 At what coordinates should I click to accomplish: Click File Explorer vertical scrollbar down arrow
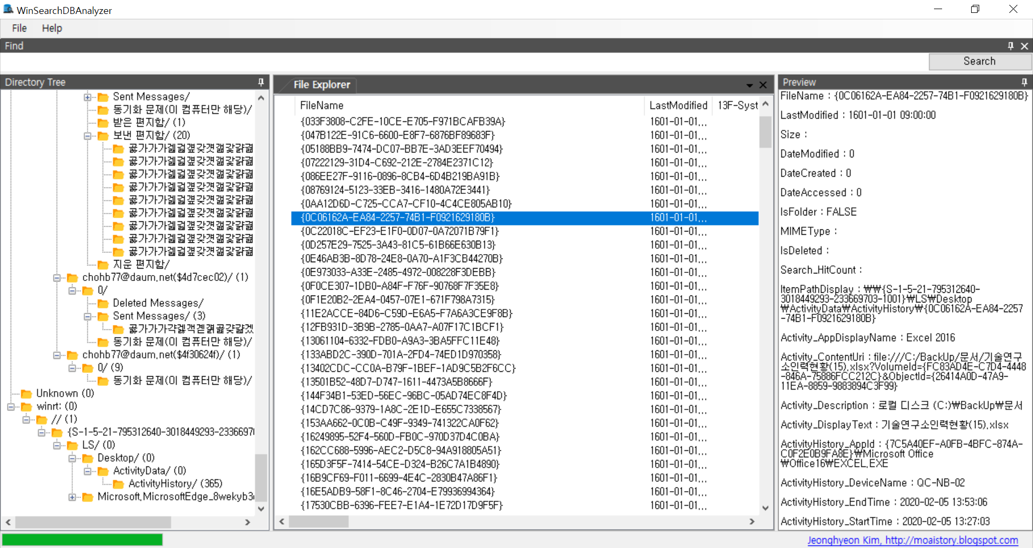click(766, 508)
